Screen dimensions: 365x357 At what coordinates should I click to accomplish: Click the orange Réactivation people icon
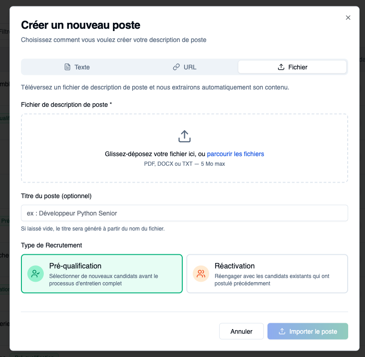200,273
